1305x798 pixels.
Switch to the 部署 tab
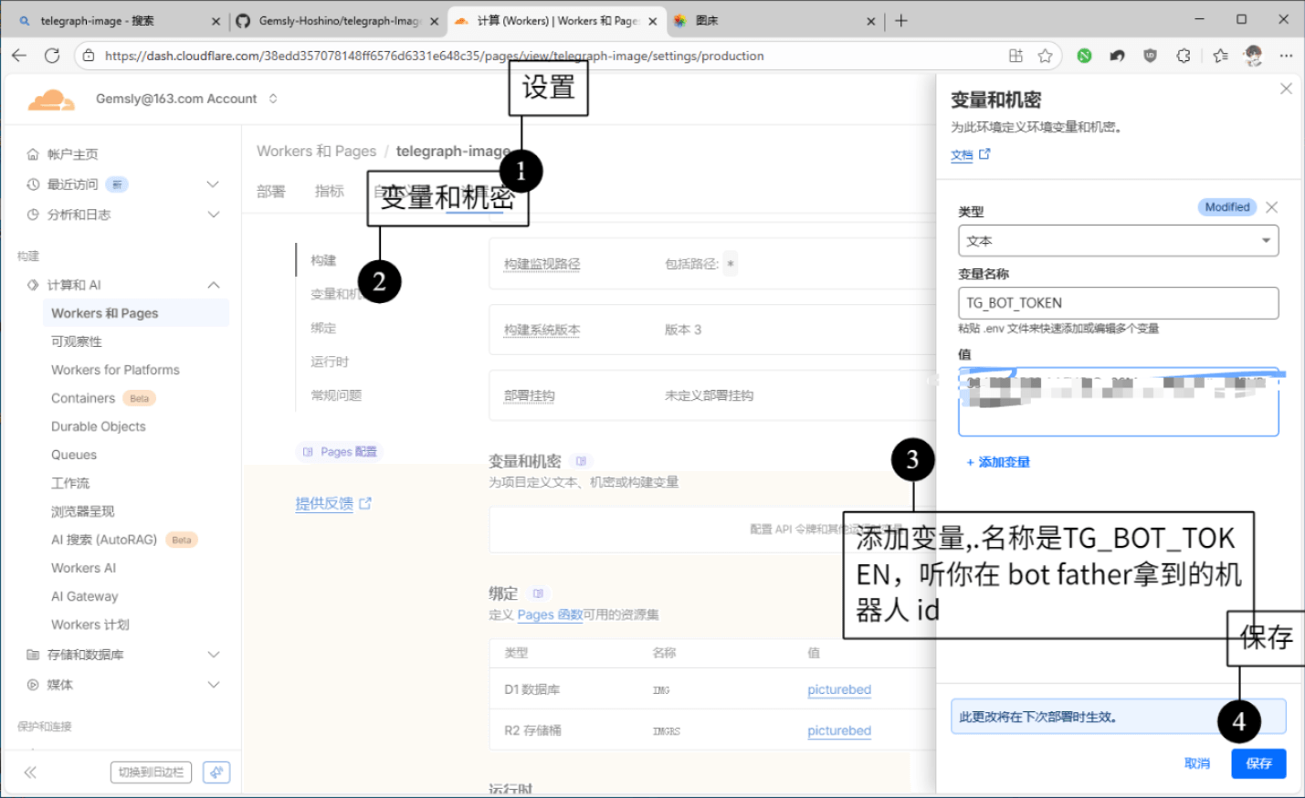(270, 191)
